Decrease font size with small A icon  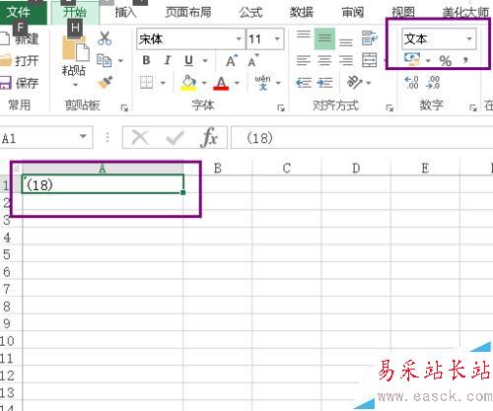(252, 60)
